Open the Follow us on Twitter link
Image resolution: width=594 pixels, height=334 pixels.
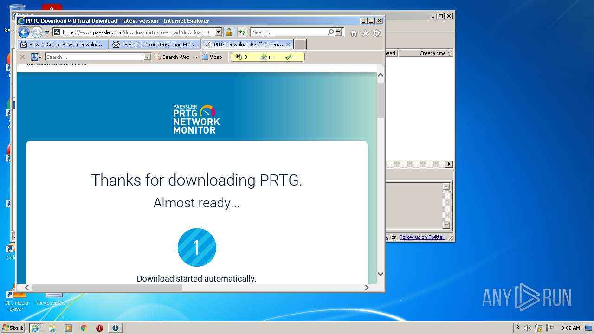coord(422,237)
